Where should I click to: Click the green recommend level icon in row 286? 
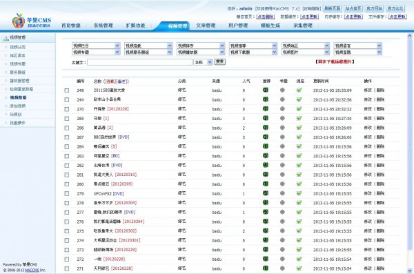pyautogui.click(x=266, y=128)
